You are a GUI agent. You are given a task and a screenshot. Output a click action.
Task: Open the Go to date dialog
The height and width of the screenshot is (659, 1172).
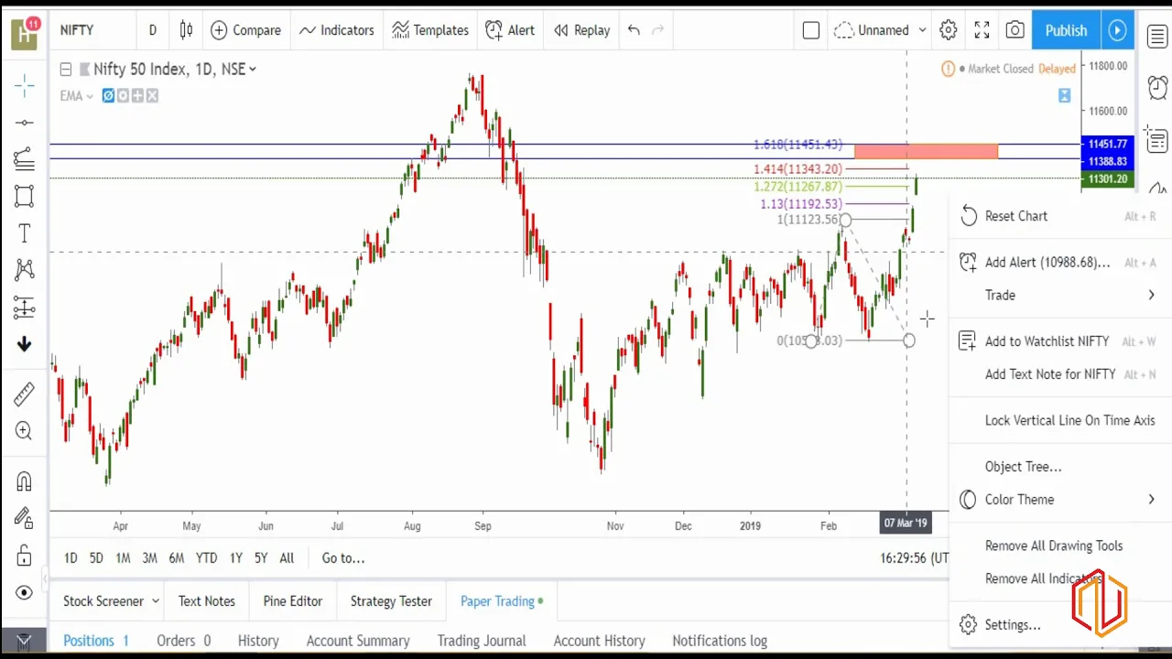tap(343, 557)
